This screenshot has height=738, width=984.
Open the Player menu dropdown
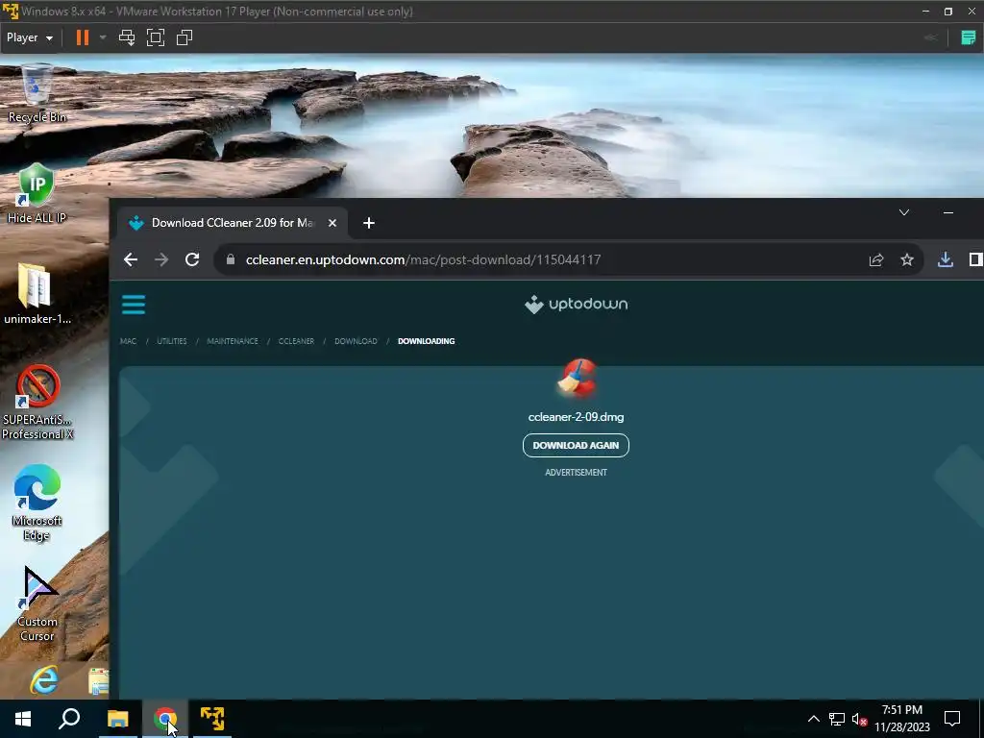point(30,37)
